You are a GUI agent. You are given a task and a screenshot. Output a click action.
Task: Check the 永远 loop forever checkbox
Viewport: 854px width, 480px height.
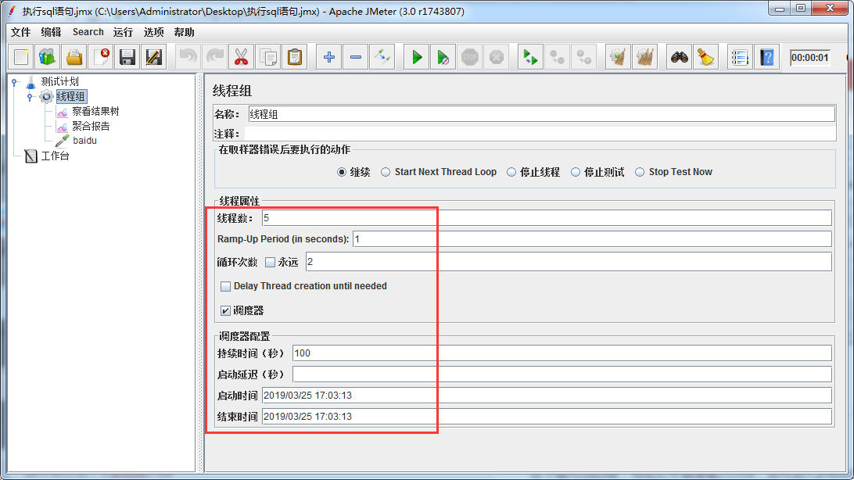pyautogui.click(x=270, y=263)
